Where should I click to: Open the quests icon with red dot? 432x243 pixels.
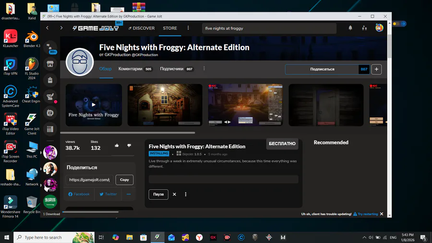(50, 97)
